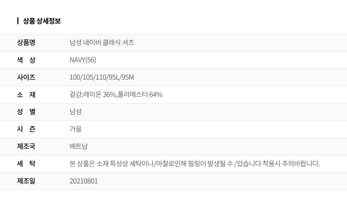Screen dimensions: 347x207
Task: Click the 상품명 row label
Action: tap(26, 43)
